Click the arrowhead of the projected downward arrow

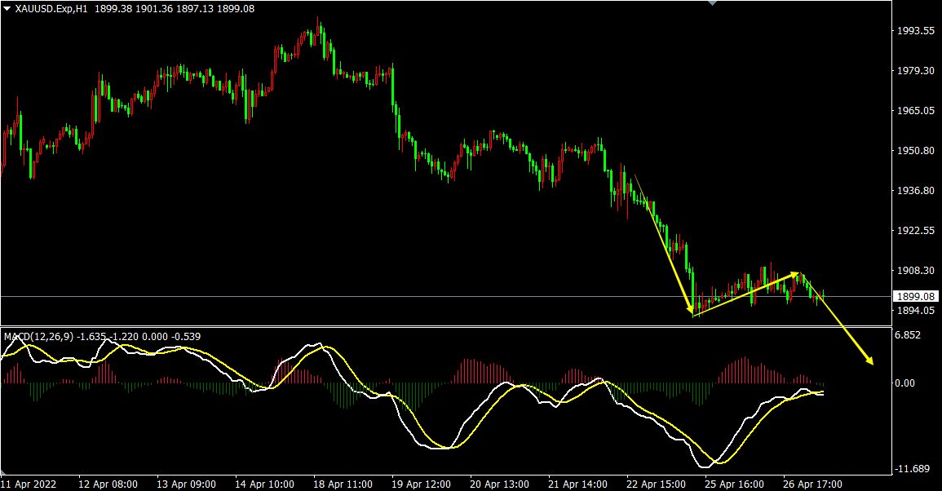(870, 361)
